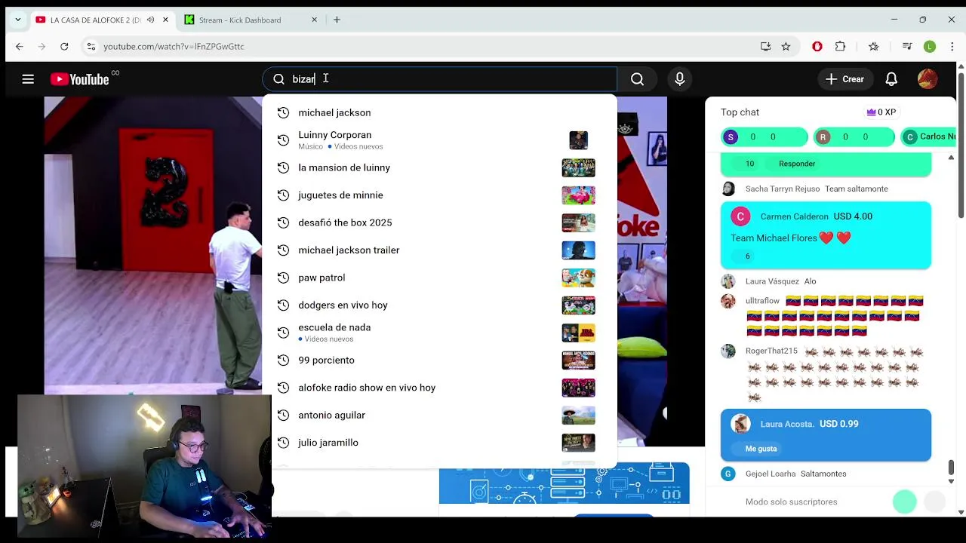This screenshot has width=966, height=543.
Task: Select the michael jackson suggestion
Action: pos(440,112)
